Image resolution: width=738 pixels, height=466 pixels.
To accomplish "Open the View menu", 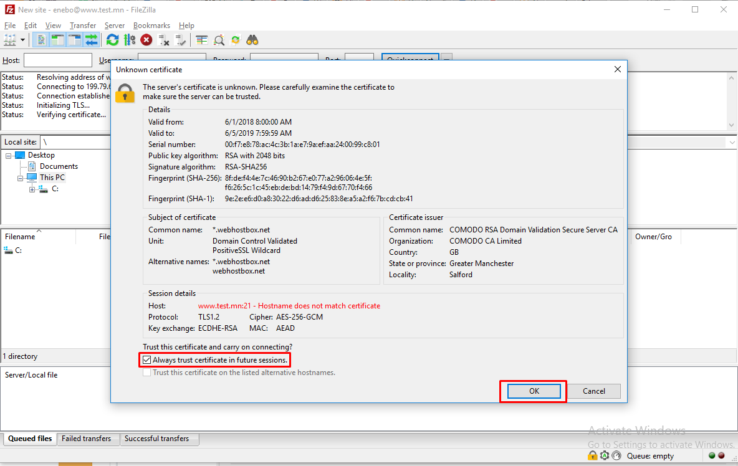I will pyautogui.click(x=53, y=26).
